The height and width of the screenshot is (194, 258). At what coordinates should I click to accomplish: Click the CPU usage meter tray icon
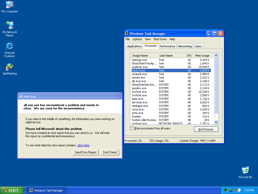(x=226, y=190)
